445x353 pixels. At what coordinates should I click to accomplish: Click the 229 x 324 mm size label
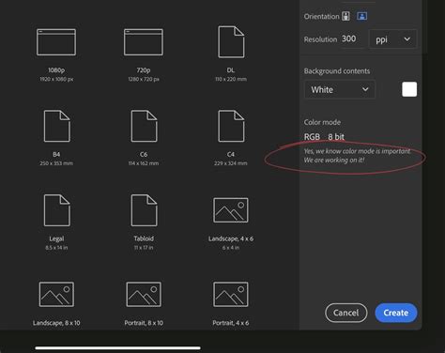(231, 163)
